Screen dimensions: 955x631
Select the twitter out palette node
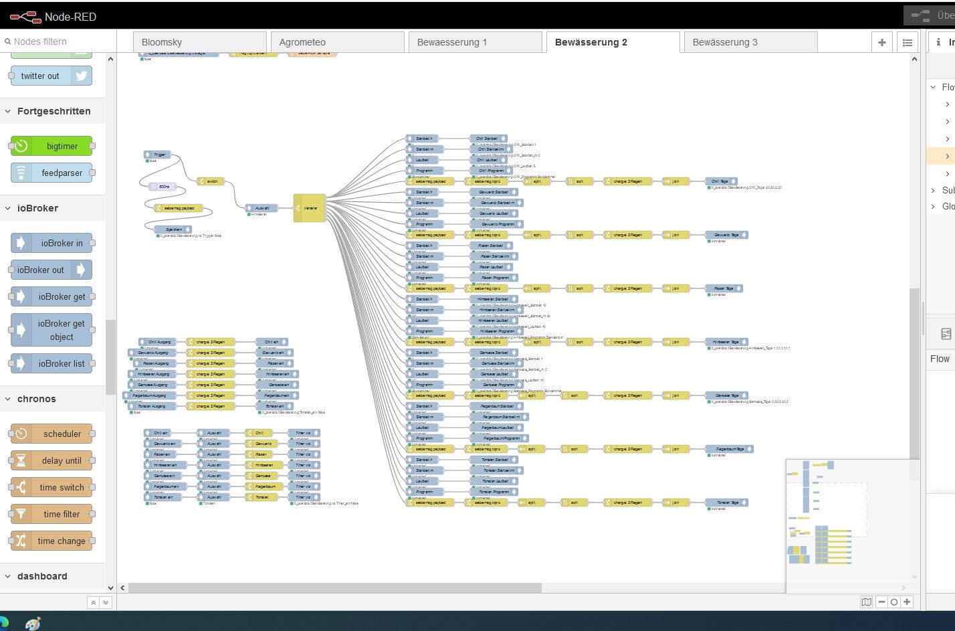(51, 76)
